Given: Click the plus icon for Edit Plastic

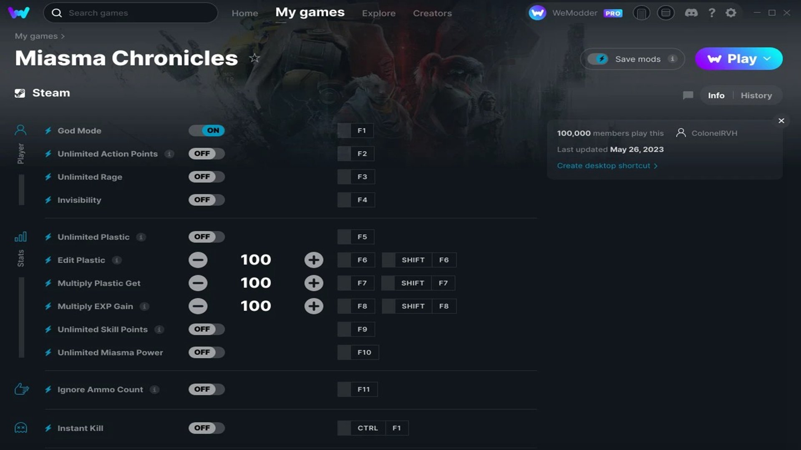Looking at the screenshot, I should (313, 260).
